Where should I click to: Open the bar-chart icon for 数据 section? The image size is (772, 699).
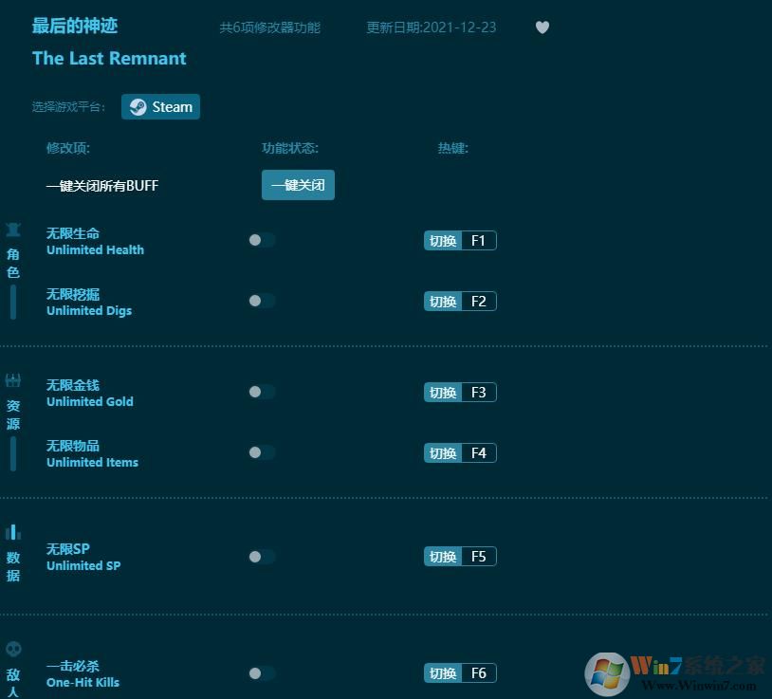(x=13, y=530)
